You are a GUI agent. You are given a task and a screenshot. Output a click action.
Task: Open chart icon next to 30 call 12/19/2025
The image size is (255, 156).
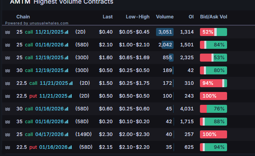coord(66,70)
